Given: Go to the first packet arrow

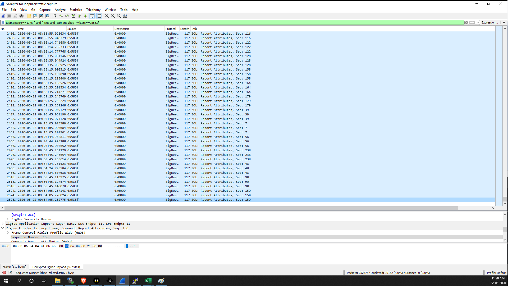Looking at the screenshot, I should coord(79,16).
